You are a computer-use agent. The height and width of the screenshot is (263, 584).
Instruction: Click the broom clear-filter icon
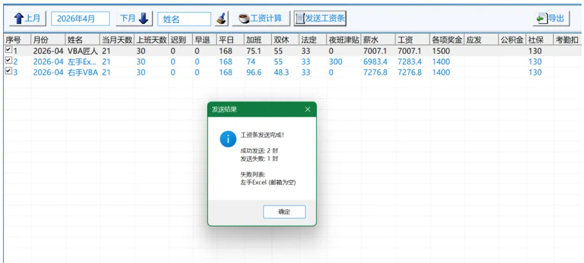221,19
